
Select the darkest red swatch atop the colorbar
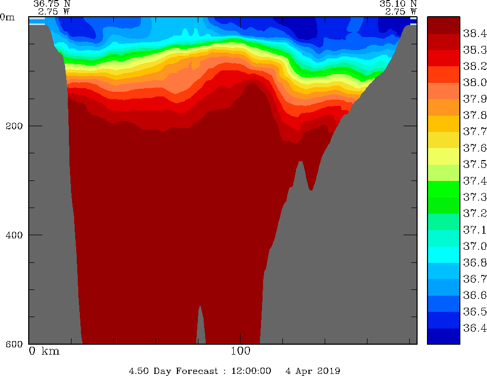tap(443, 25)
